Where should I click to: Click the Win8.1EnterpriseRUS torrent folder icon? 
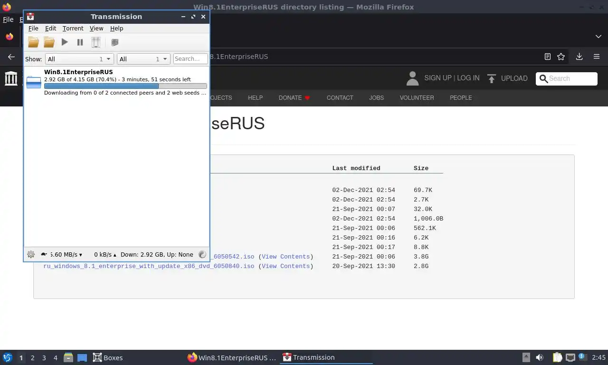tap(34, 82)
